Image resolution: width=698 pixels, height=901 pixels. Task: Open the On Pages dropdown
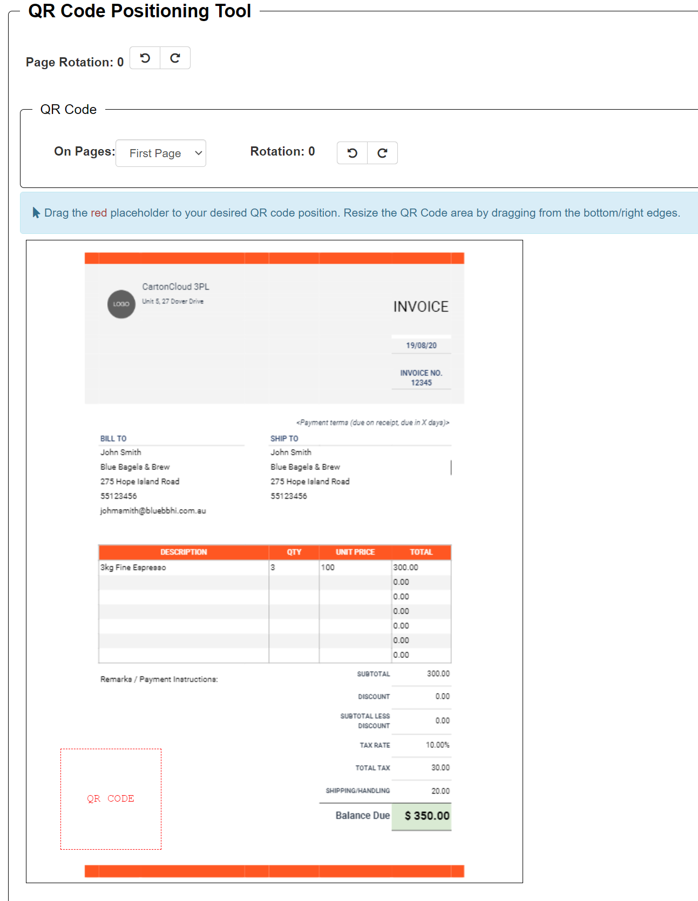coord(161,153)
